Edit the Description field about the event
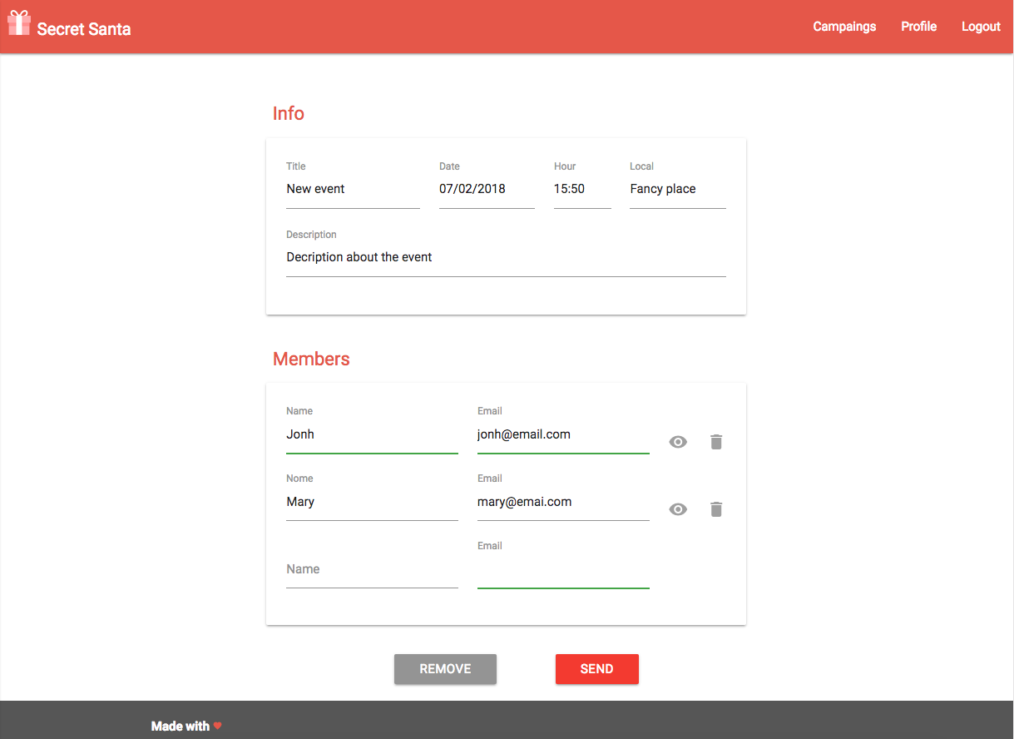 [x=506, y=257]
